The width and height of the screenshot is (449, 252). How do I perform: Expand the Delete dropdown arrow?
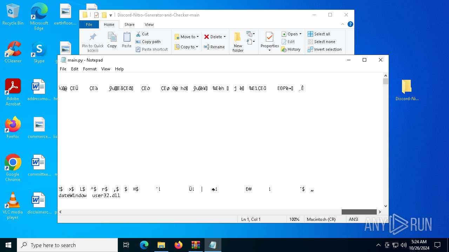(x=224, y=37)
